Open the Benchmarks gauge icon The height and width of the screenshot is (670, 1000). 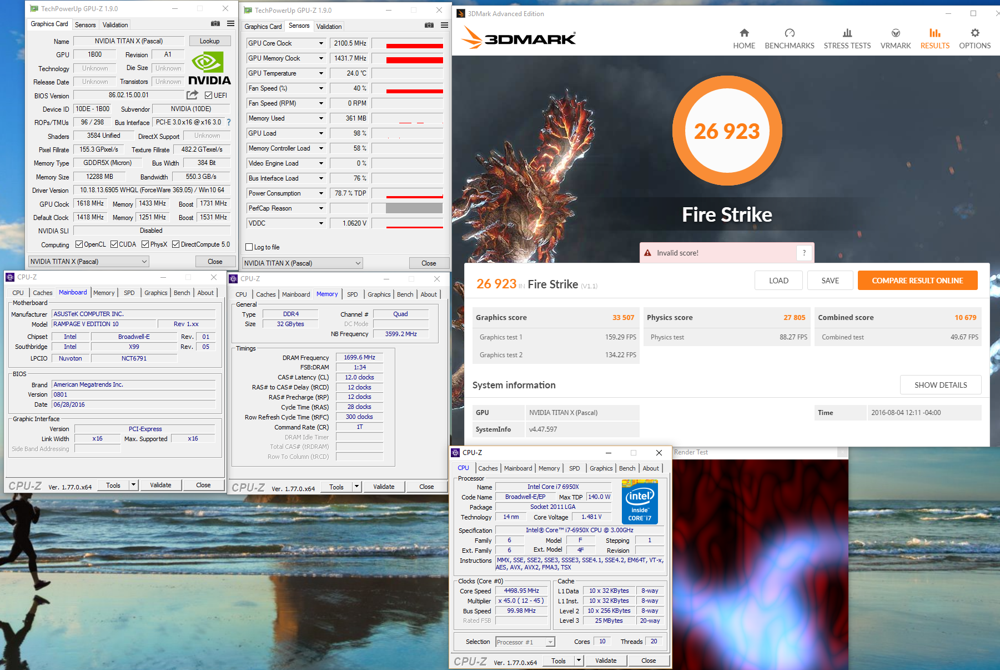[789, 33]
